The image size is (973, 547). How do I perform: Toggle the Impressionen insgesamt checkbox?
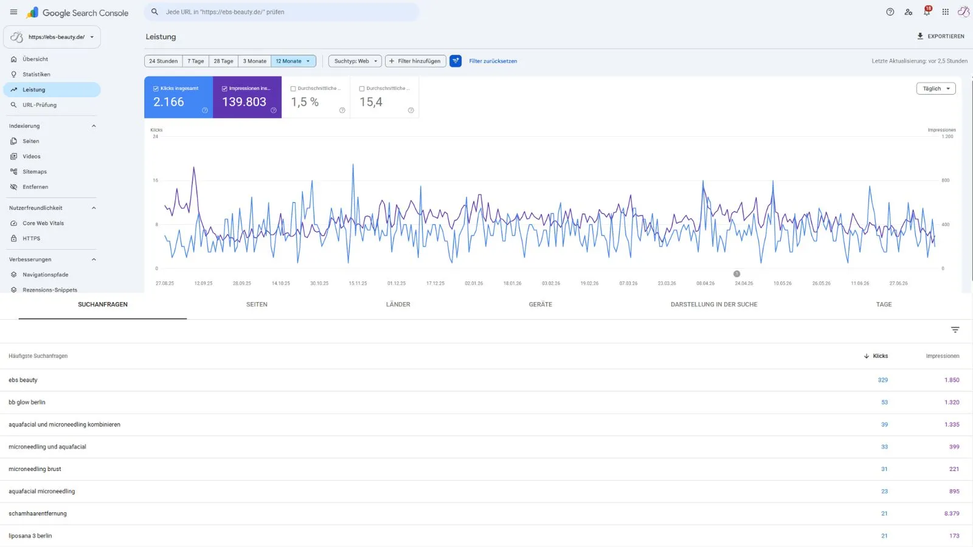224,89
